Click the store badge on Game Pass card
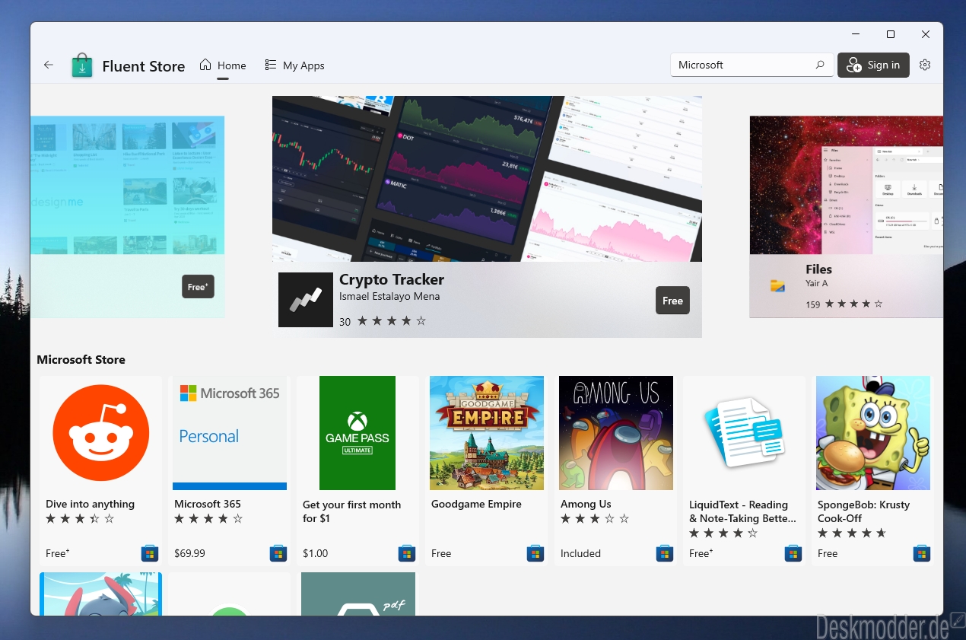This screenshot has width=966, height=640. click(406, 553)
